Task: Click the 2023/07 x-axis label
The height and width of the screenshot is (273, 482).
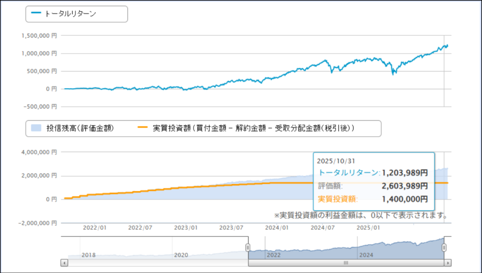Action: click(x=232, y=228)
